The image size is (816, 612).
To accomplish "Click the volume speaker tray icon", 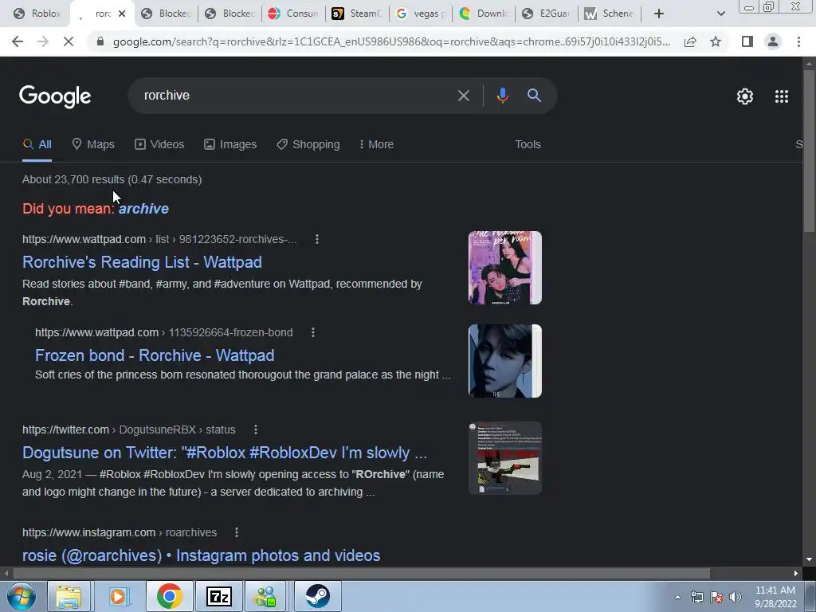I will 735,597.
